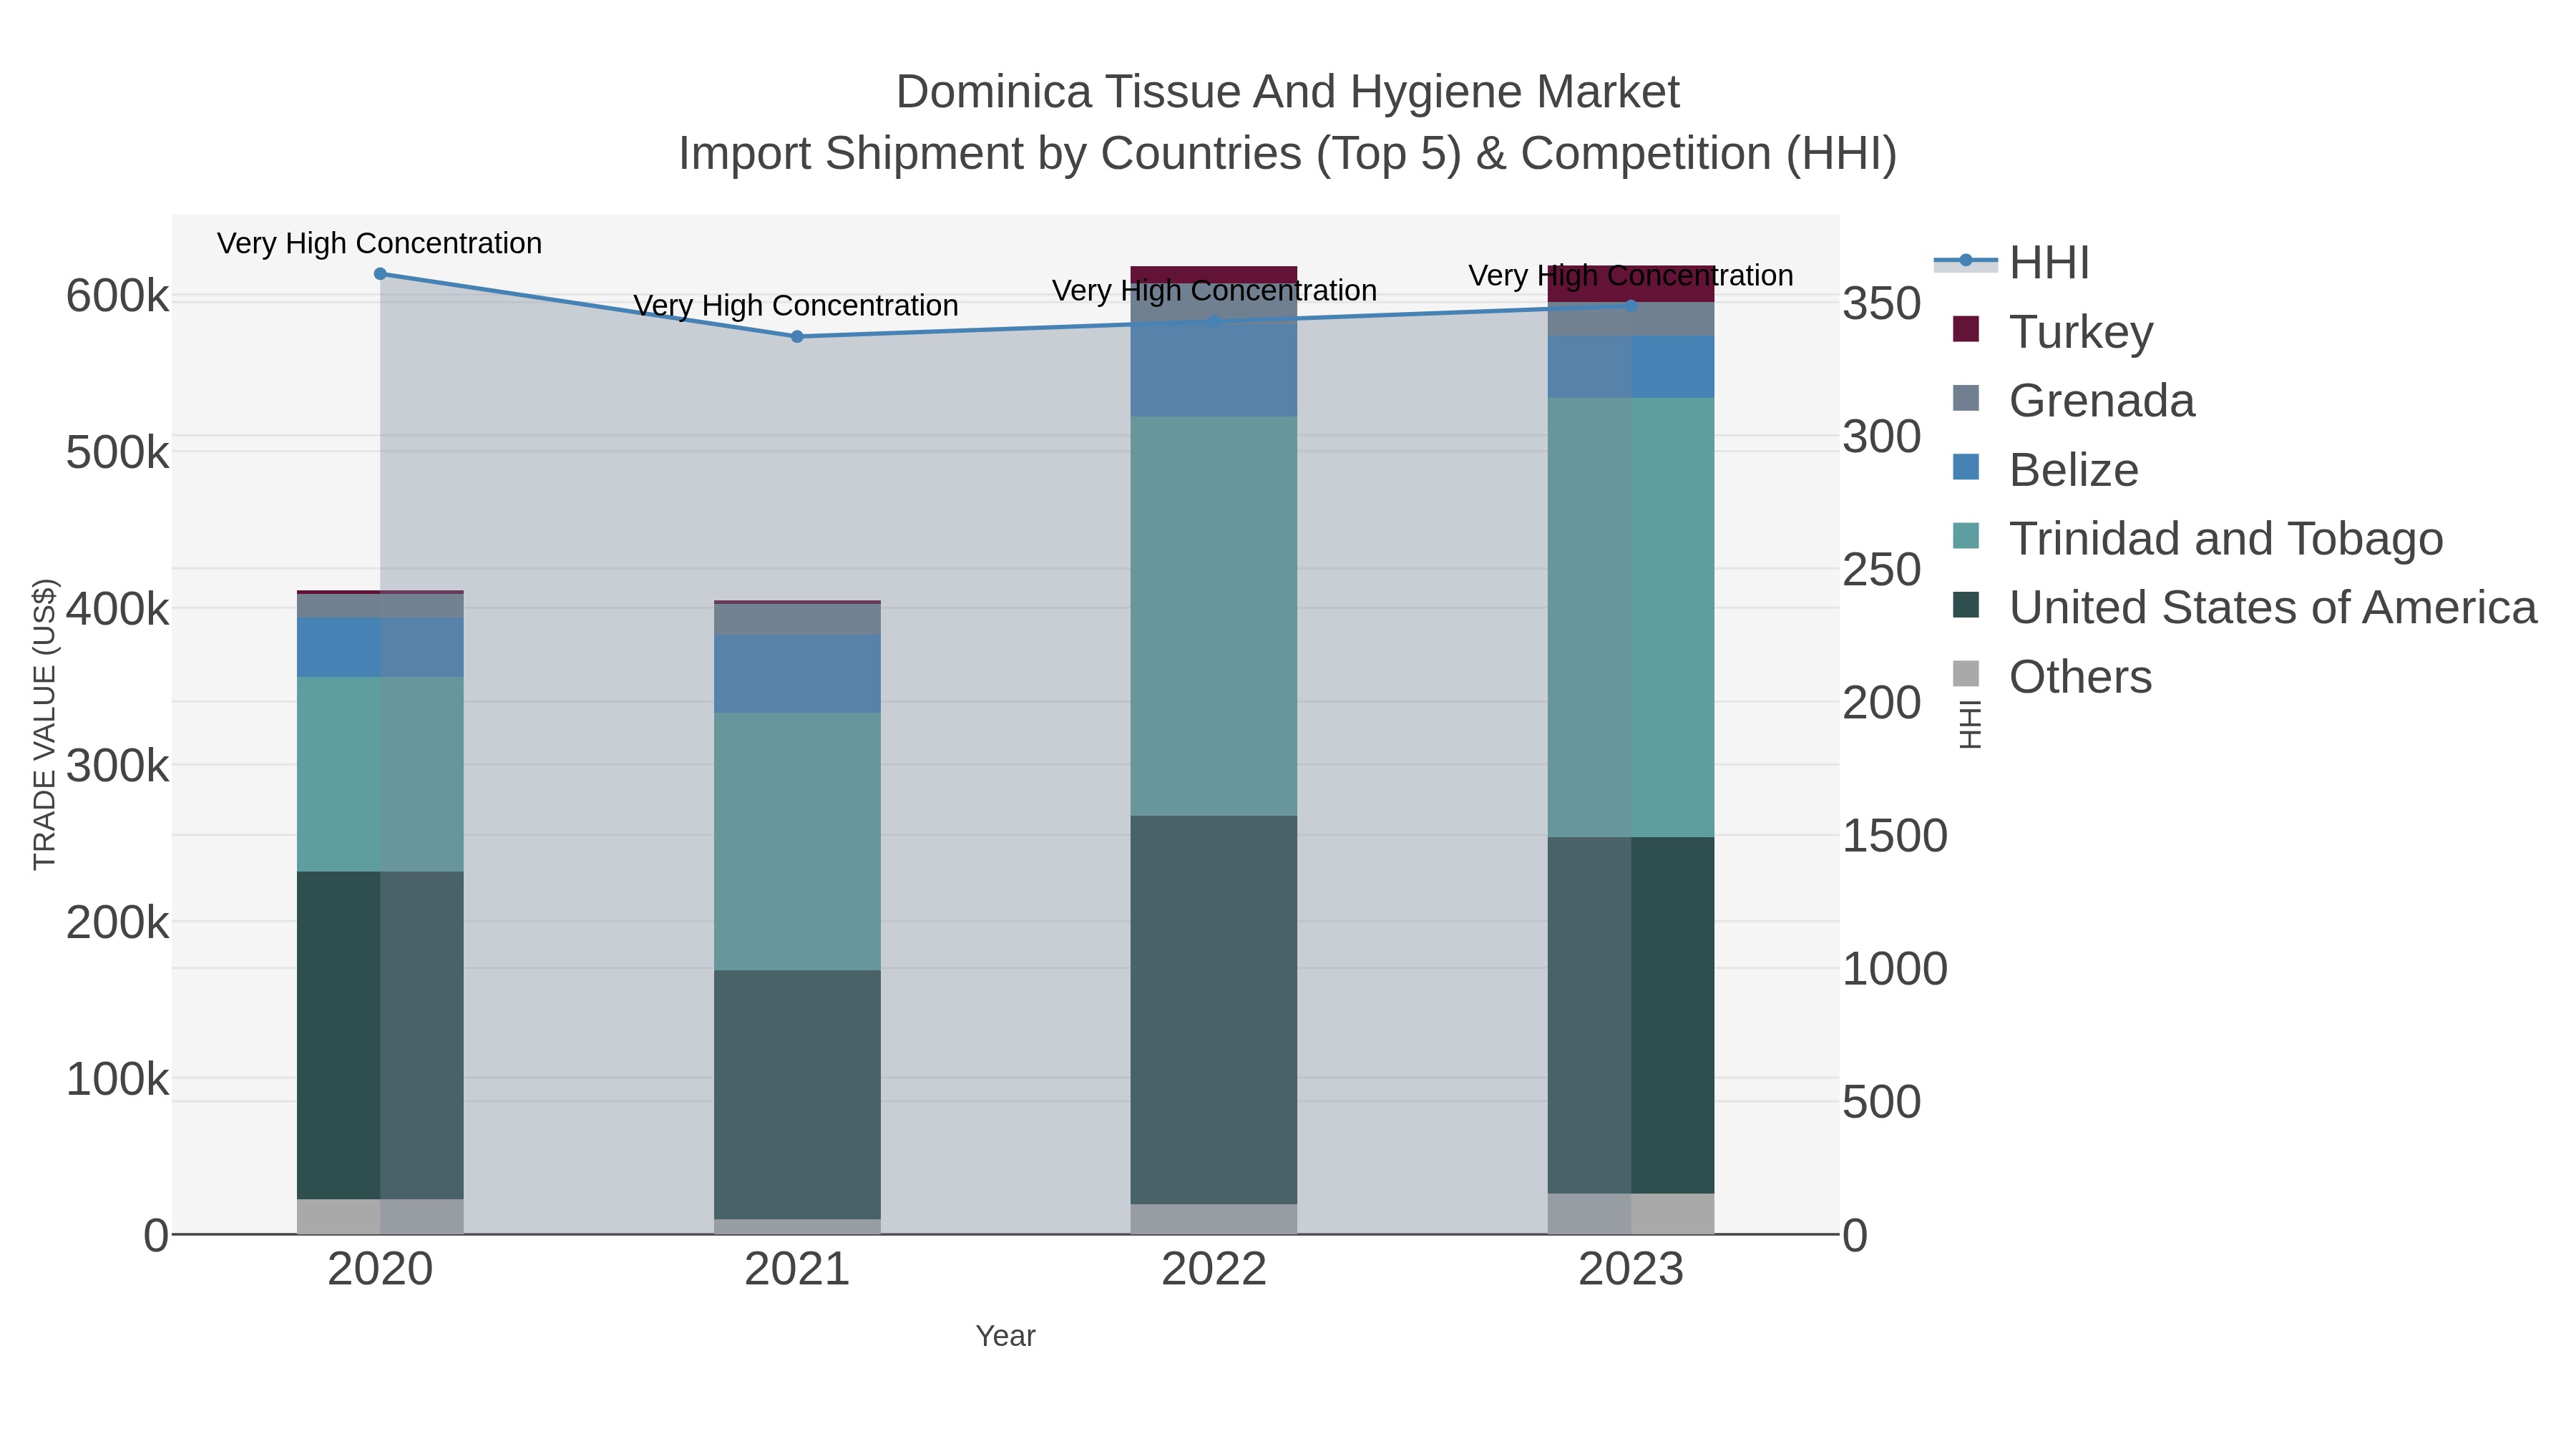Click the 2020 Trinidad and Tobago bar segment
The height and width of the screenshot is (1449, 2576).
(x=380, y=774)
